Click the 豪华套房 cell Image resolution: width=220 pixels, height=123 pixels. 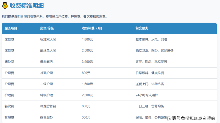[x=46, y=62]
